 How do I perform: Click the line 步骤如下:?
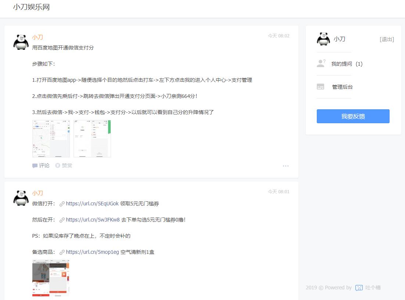click(x=43, y=64)
